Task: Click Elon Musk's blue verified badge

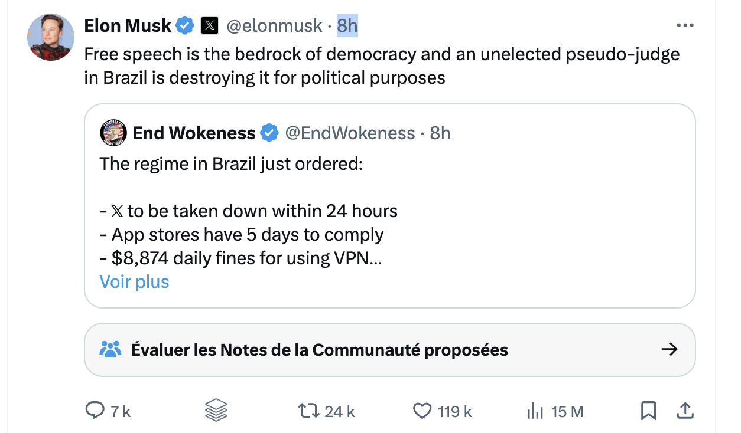Action: [186, 25]
